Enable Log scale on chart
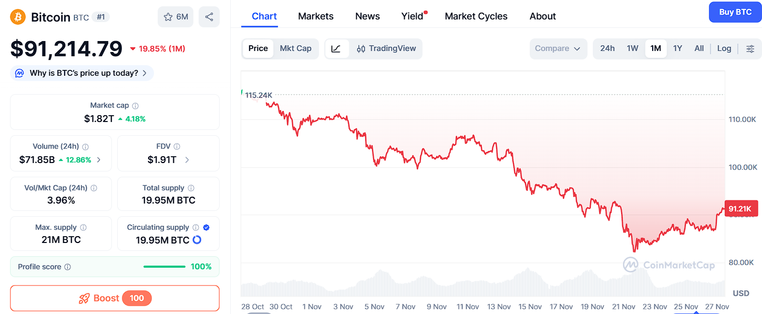Viewport: 762px width, 314px height. click(x=724, y=48)
